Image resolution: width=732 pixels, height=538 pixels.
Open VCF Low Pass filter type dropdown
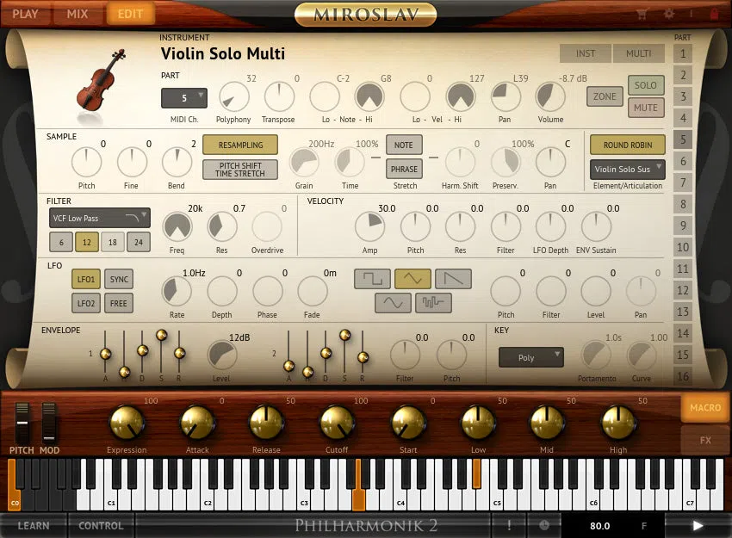point(99,218)
